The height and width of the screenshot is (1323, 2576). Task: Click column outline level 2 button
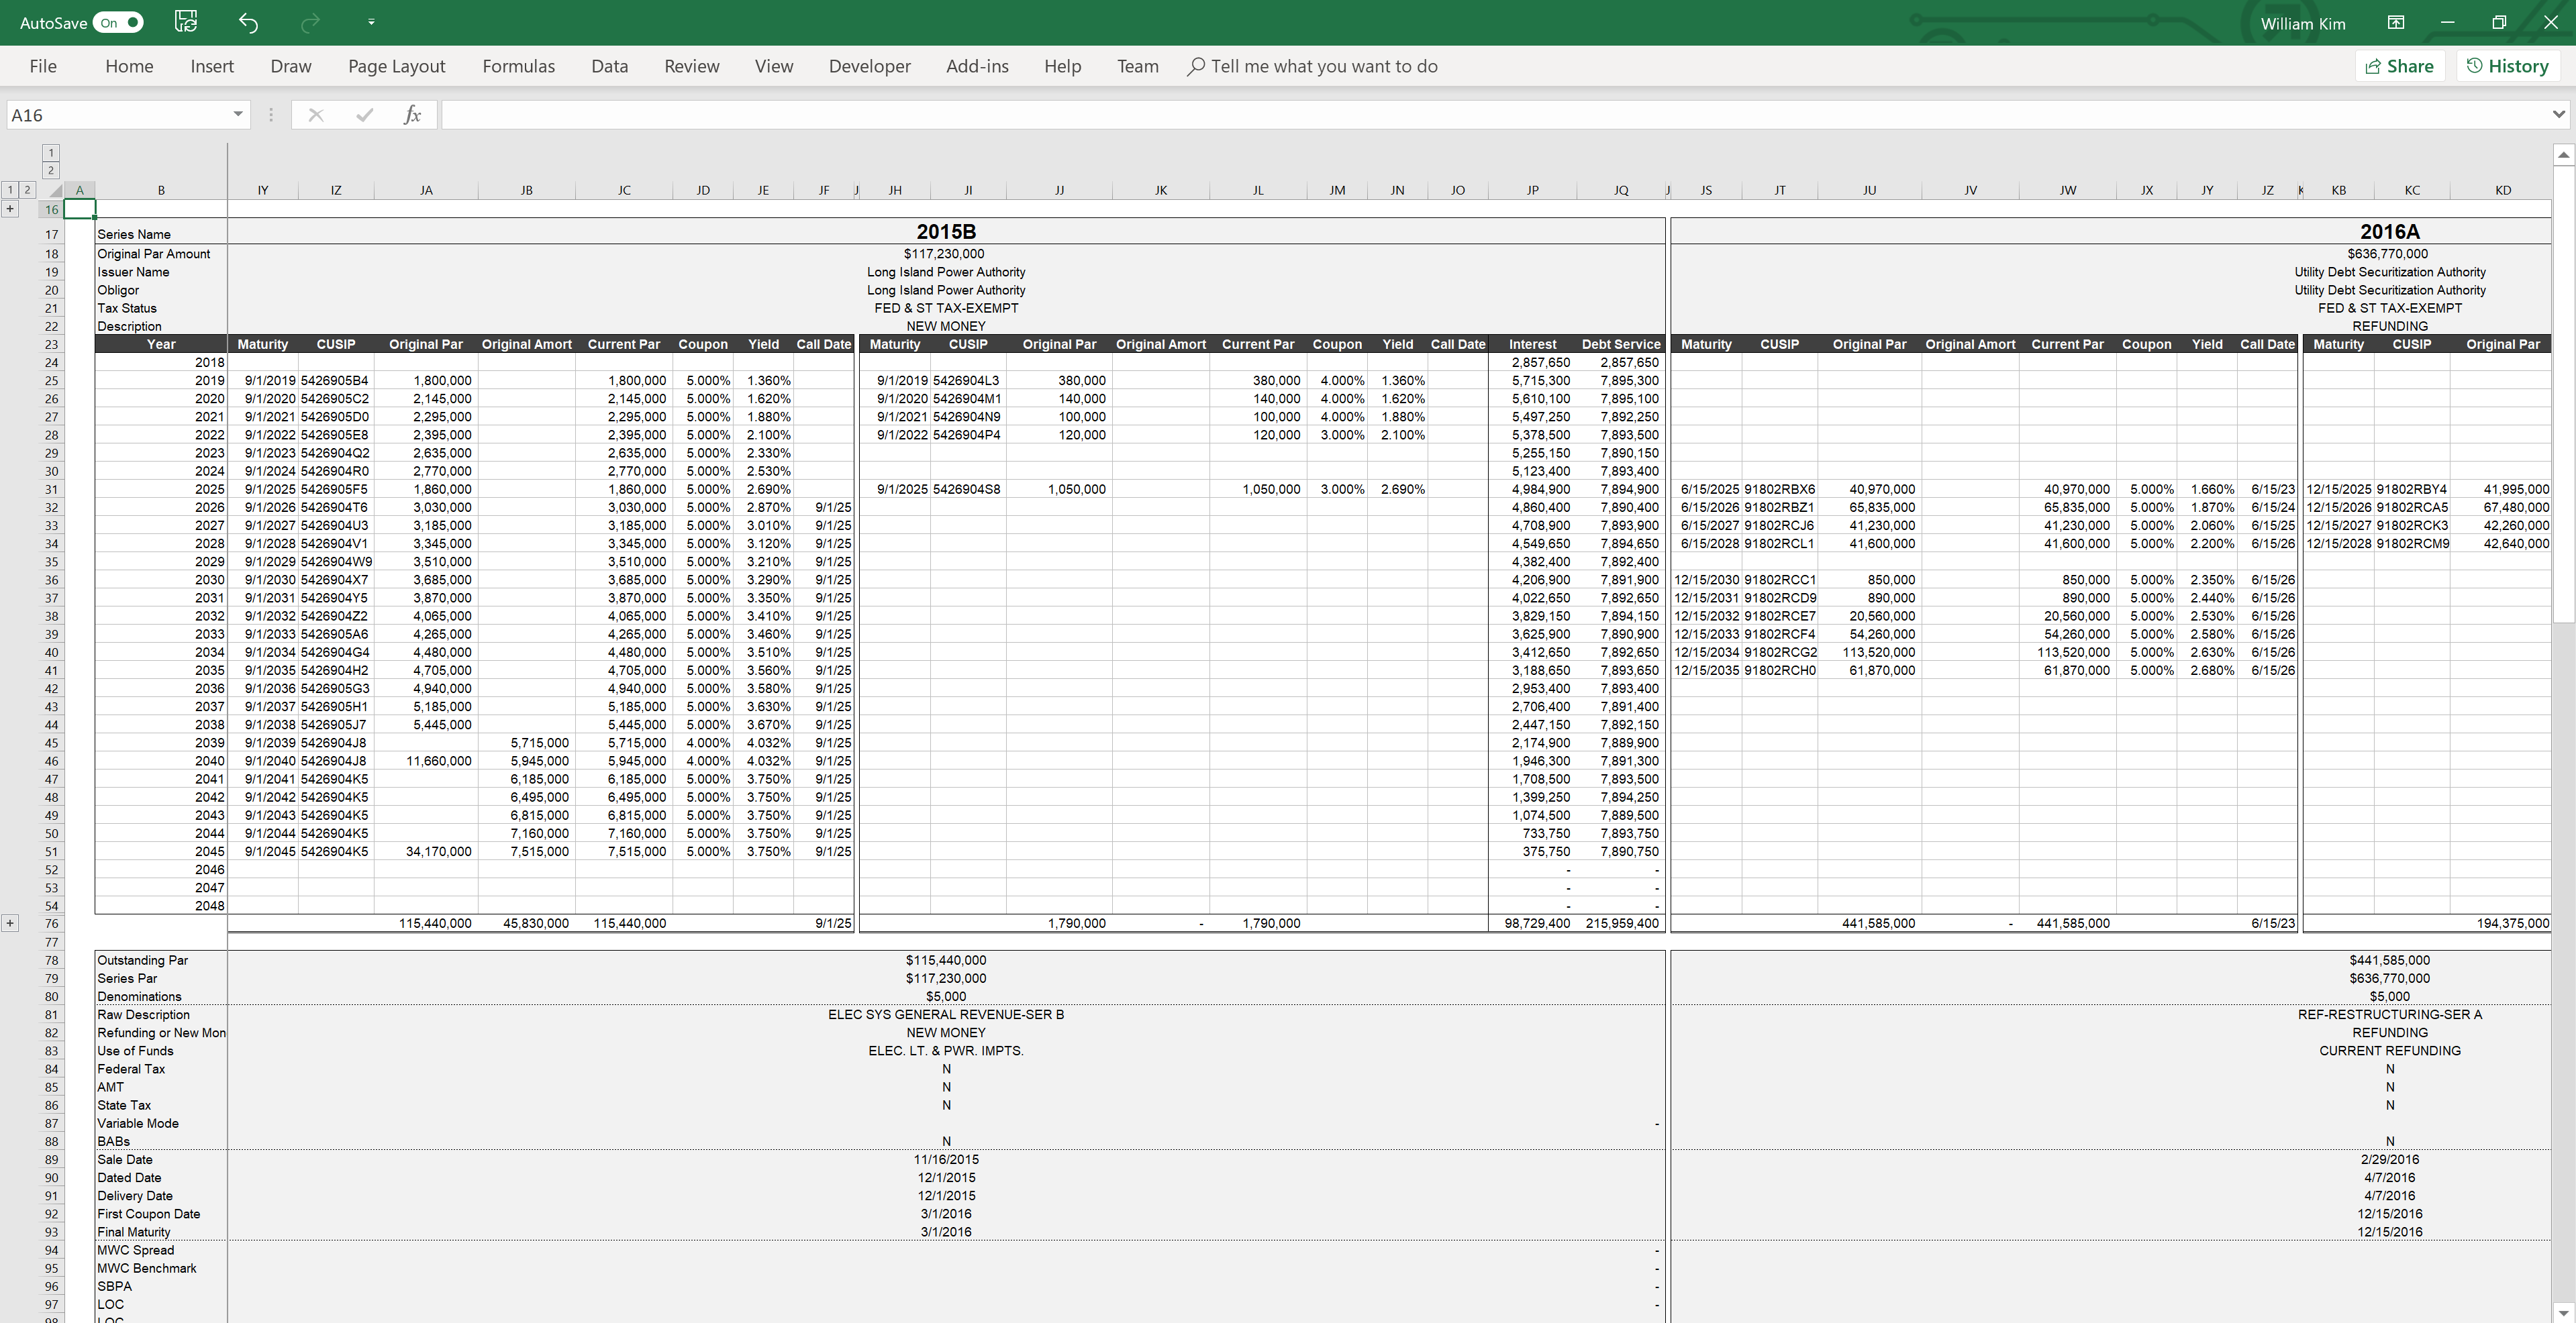pos(51,171)
